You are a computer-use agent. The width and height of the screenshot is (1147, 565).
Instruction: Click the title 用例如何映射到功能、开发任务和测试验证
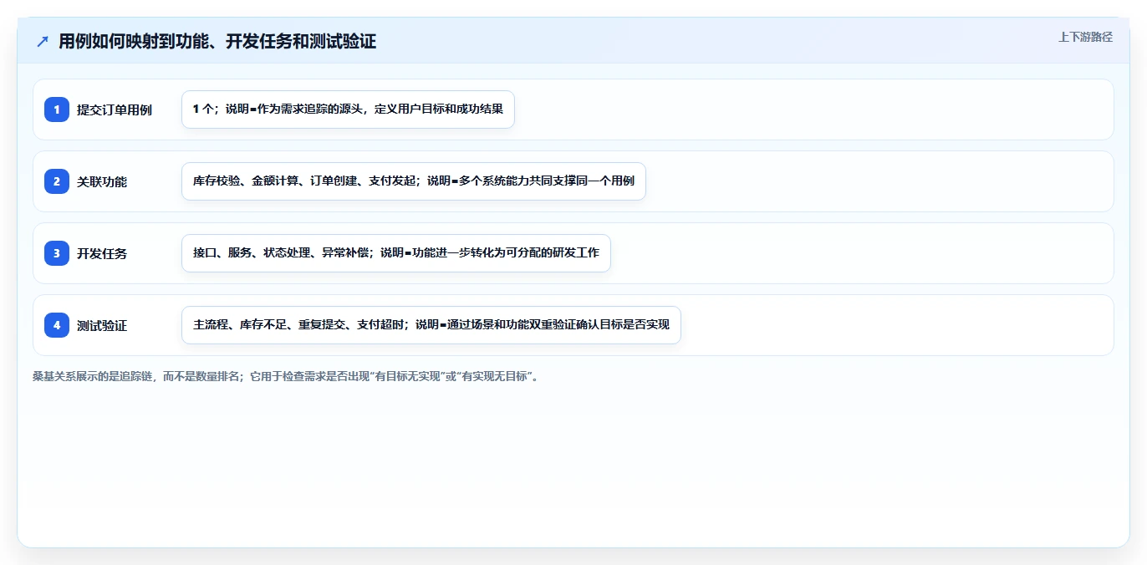(x=217, y=41)
